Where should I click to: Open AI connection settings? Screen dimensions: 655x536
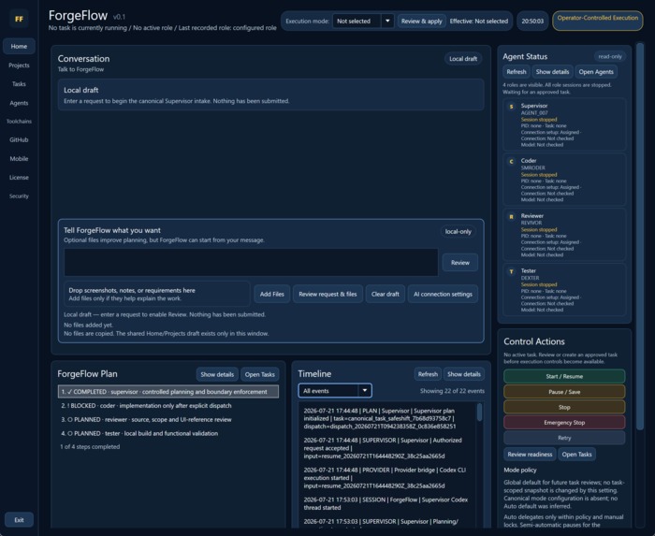pos(443,294)
